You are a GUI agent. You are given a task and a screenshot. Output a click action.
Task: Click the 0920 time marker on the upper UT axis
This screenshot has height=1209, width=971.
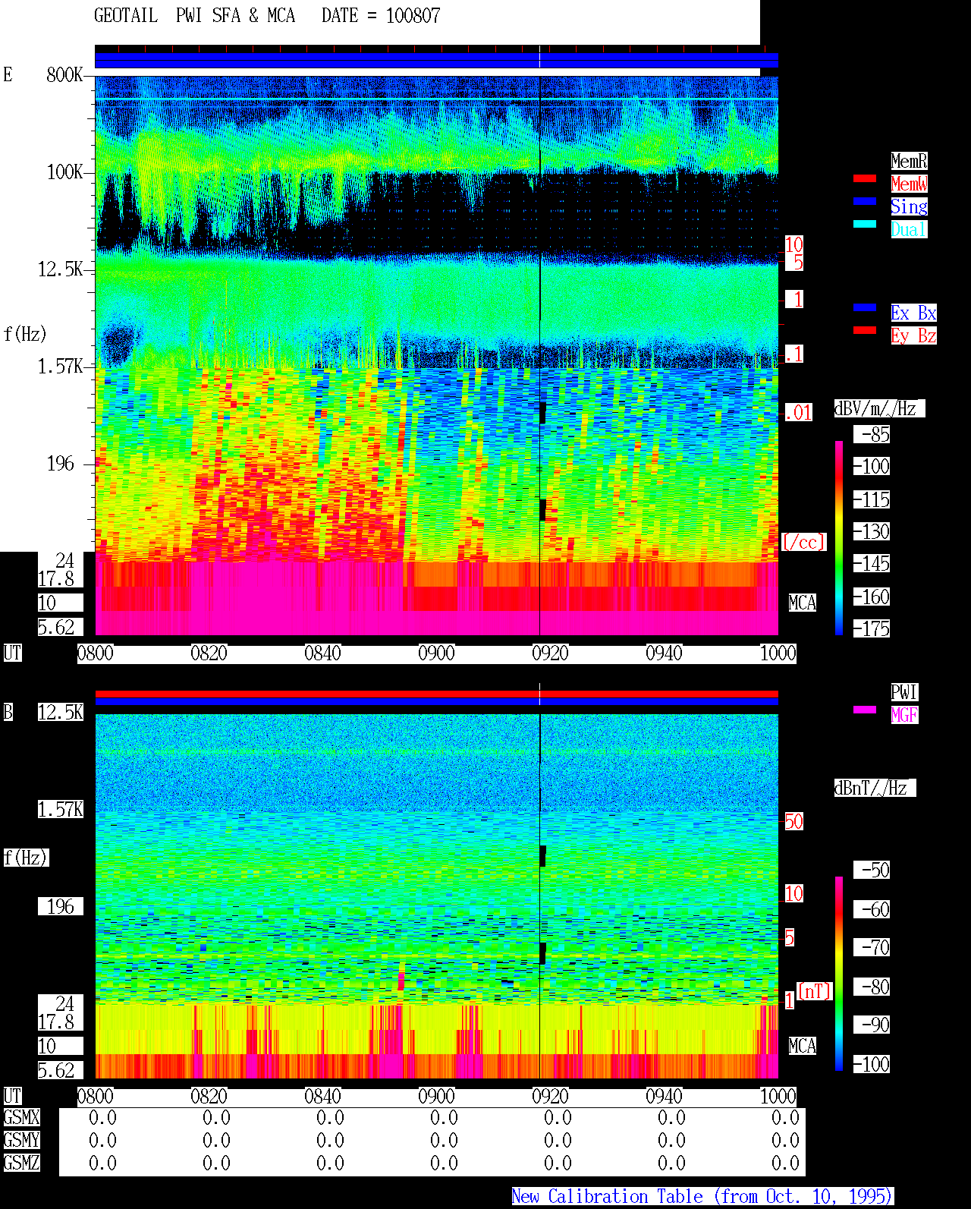click(x=550, y=653)
